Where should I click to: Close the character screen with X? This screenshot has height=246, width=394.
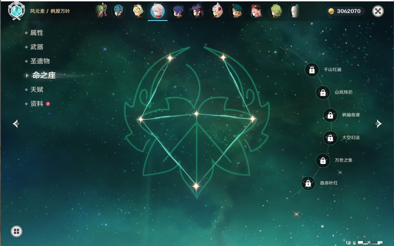[378, 11]
